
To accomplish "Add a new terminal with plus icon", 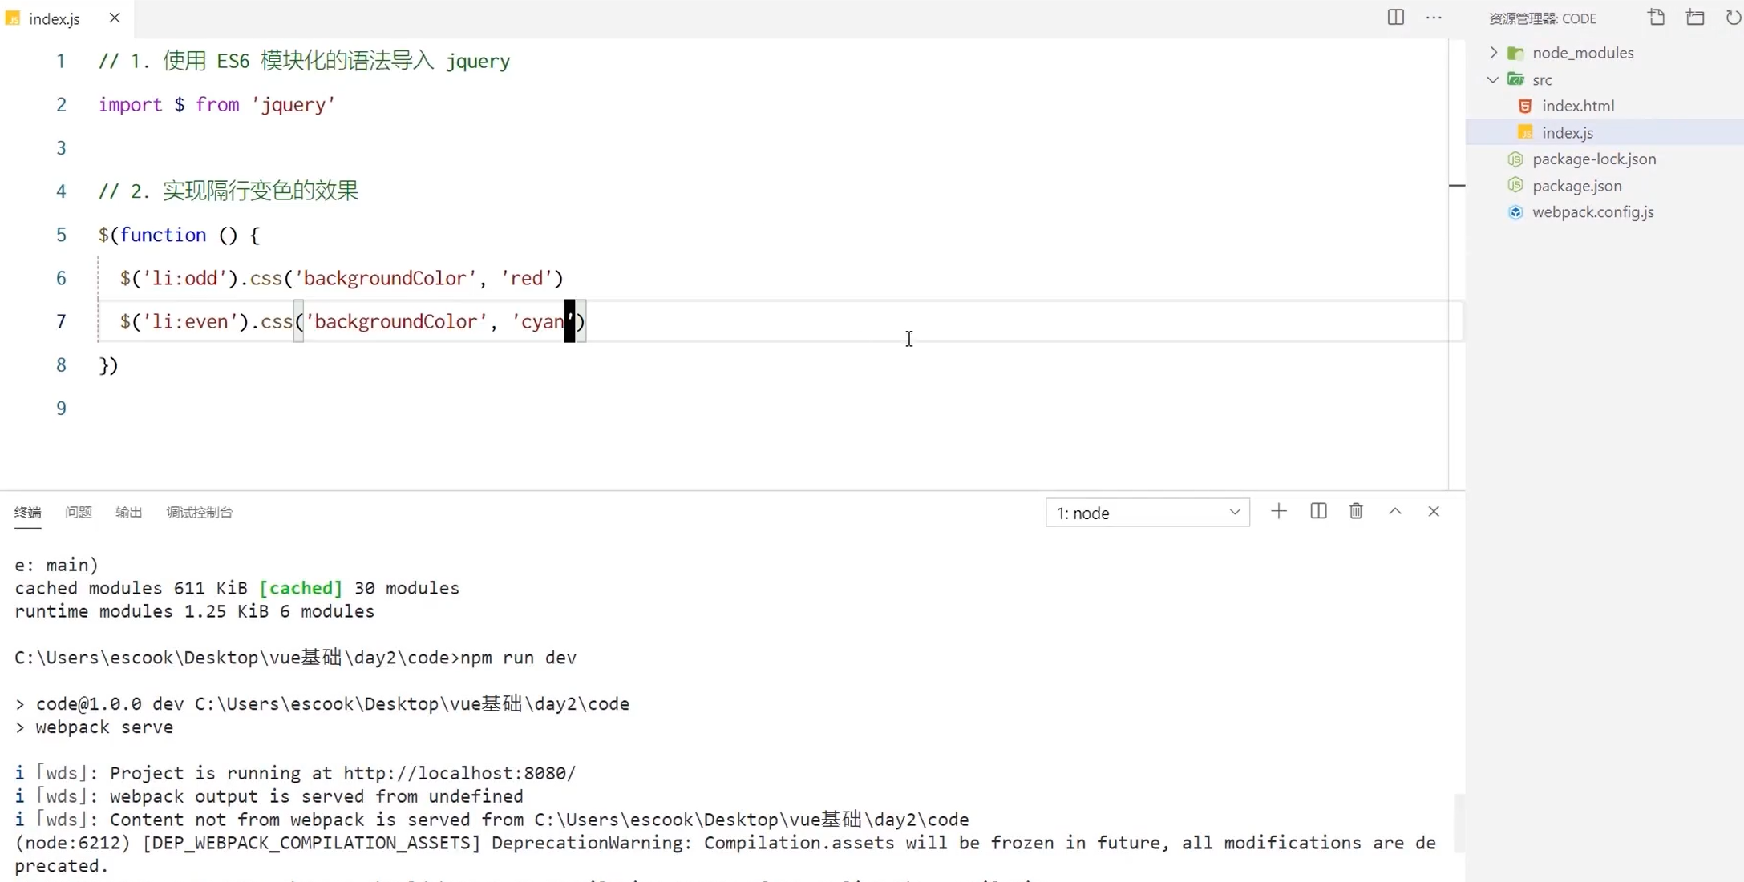I will click(1279, 511).
